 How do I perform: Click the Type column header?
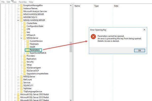coord(97,6)
